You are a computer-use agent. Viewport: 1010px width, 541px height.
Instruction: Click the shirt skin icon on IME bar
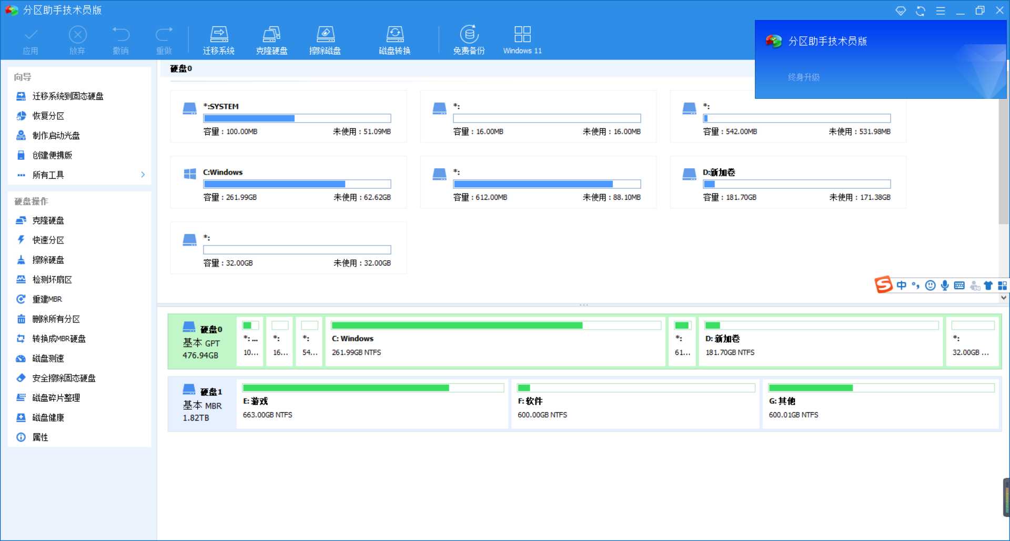988,285
